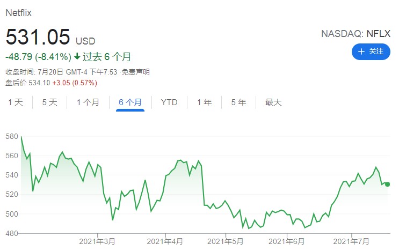Click the 480 y-axis value
This screenshot has width=399, height=251.
click(12, 233)
